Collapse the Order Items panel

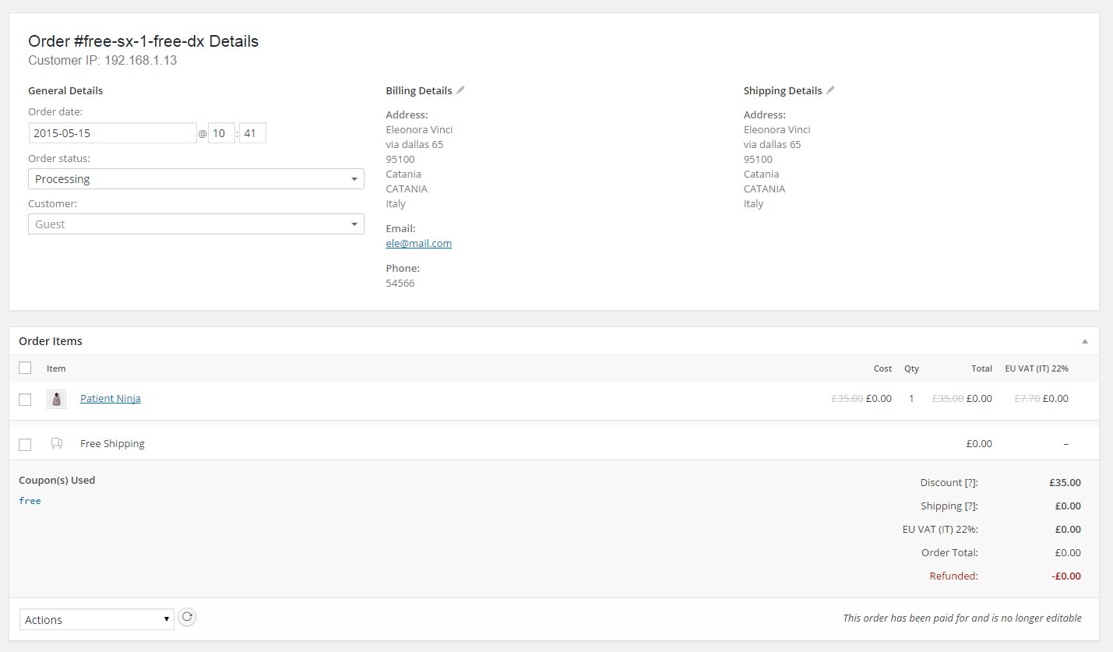click(x=1085, y=341)
